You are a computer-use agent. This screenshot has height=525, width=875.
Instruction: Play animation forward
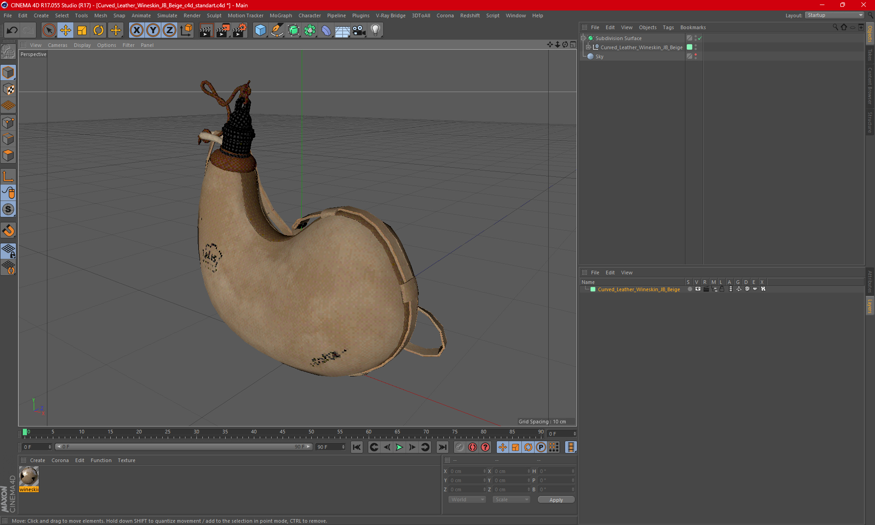coord(399,447)
